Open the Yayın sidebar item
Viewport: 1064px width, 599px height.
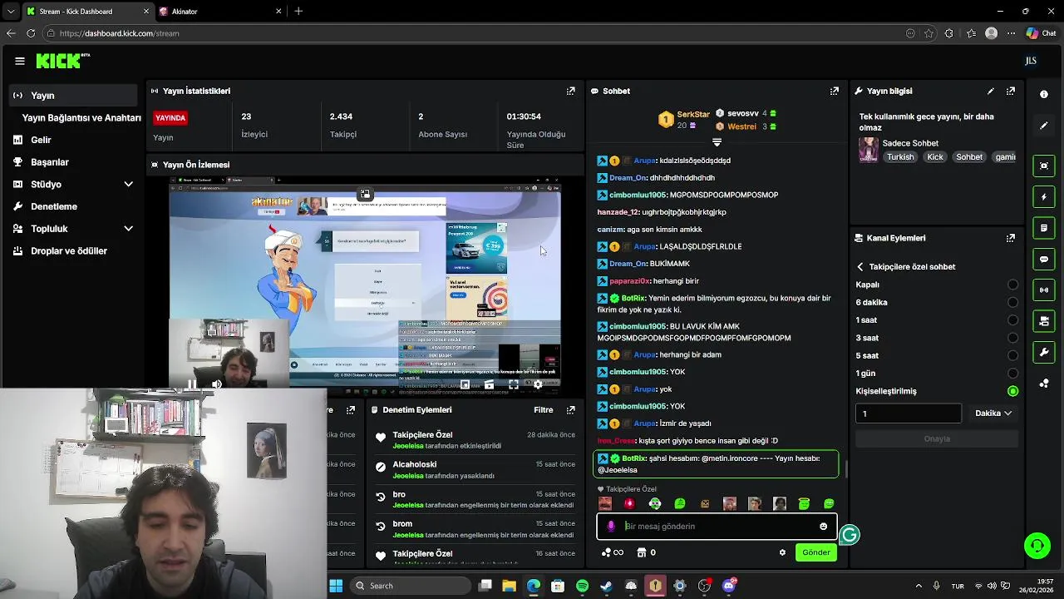(x=72, y=96)
